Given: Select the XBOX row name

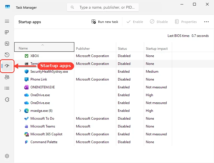Looking at the screenshot, I should tap(35, 56).
